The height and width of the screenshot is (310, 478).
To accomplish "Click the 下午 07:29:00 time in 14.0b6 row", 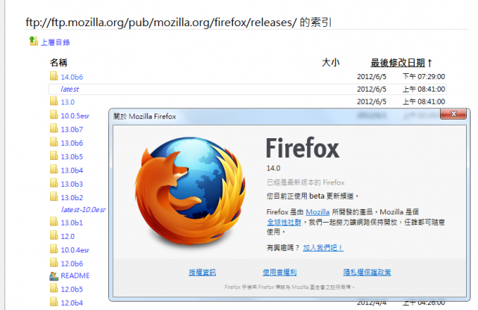I will pos(423,76).
